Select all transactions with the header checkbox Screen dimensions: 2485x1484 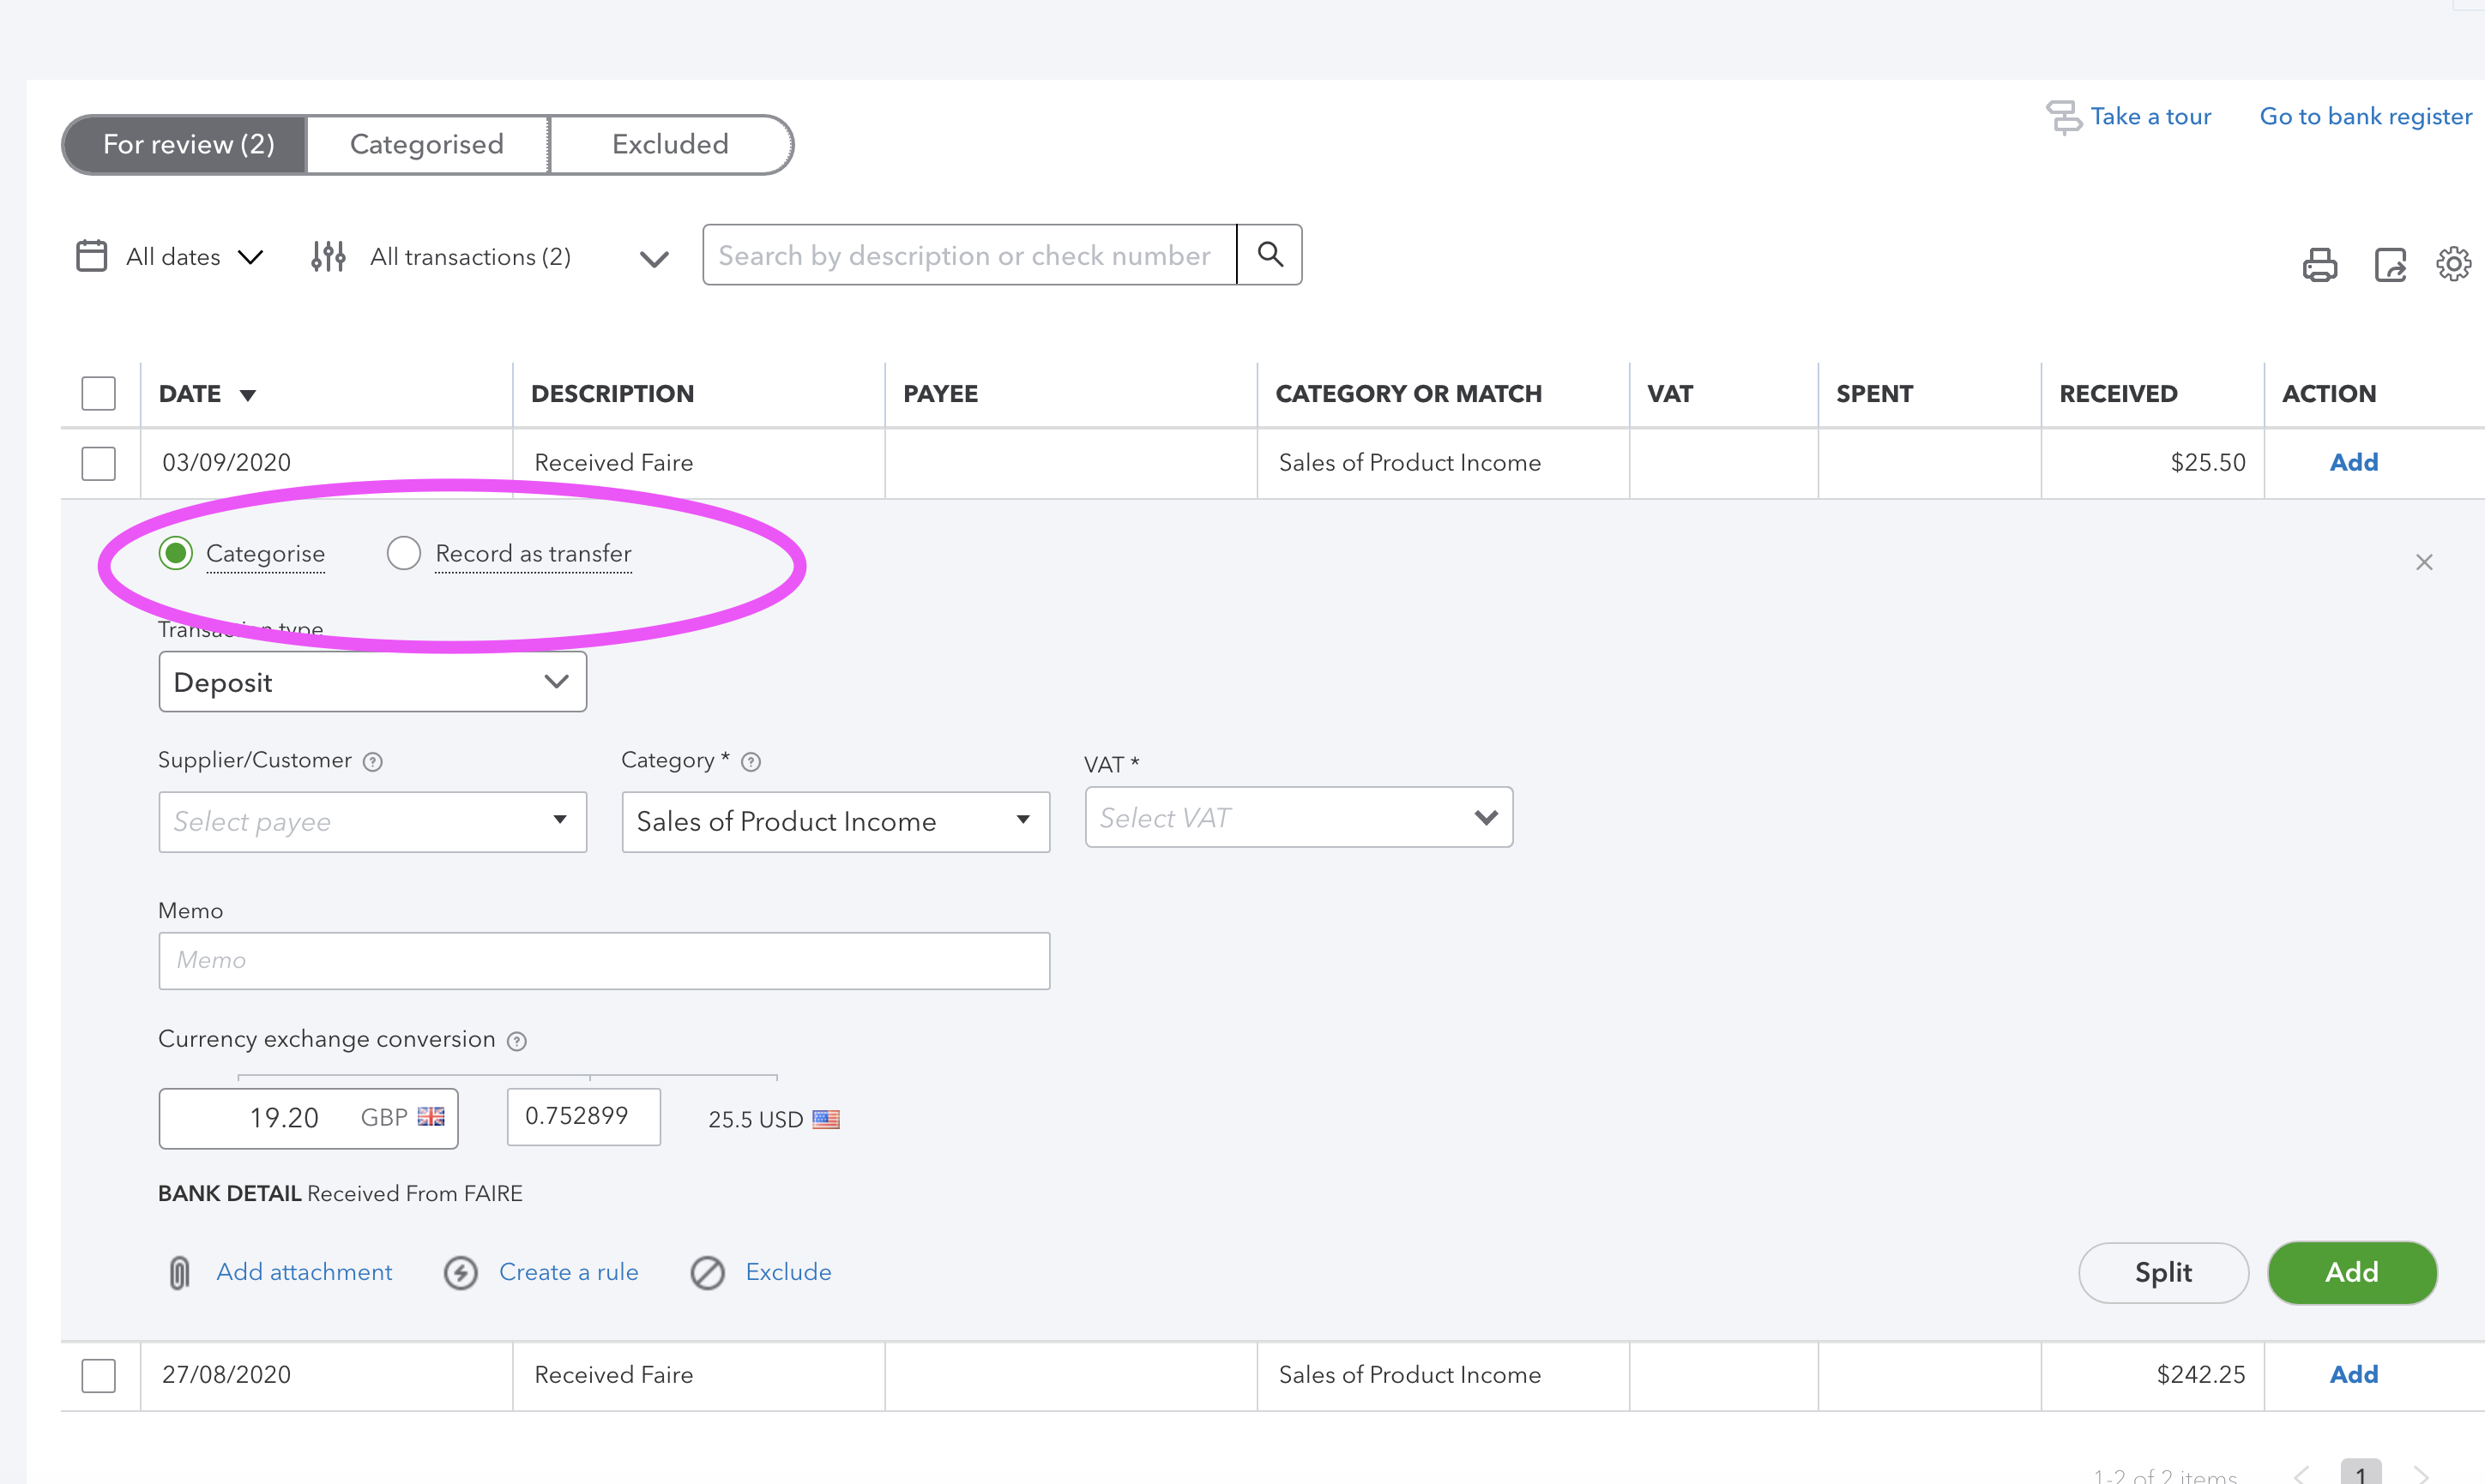(x=98, y=393)
